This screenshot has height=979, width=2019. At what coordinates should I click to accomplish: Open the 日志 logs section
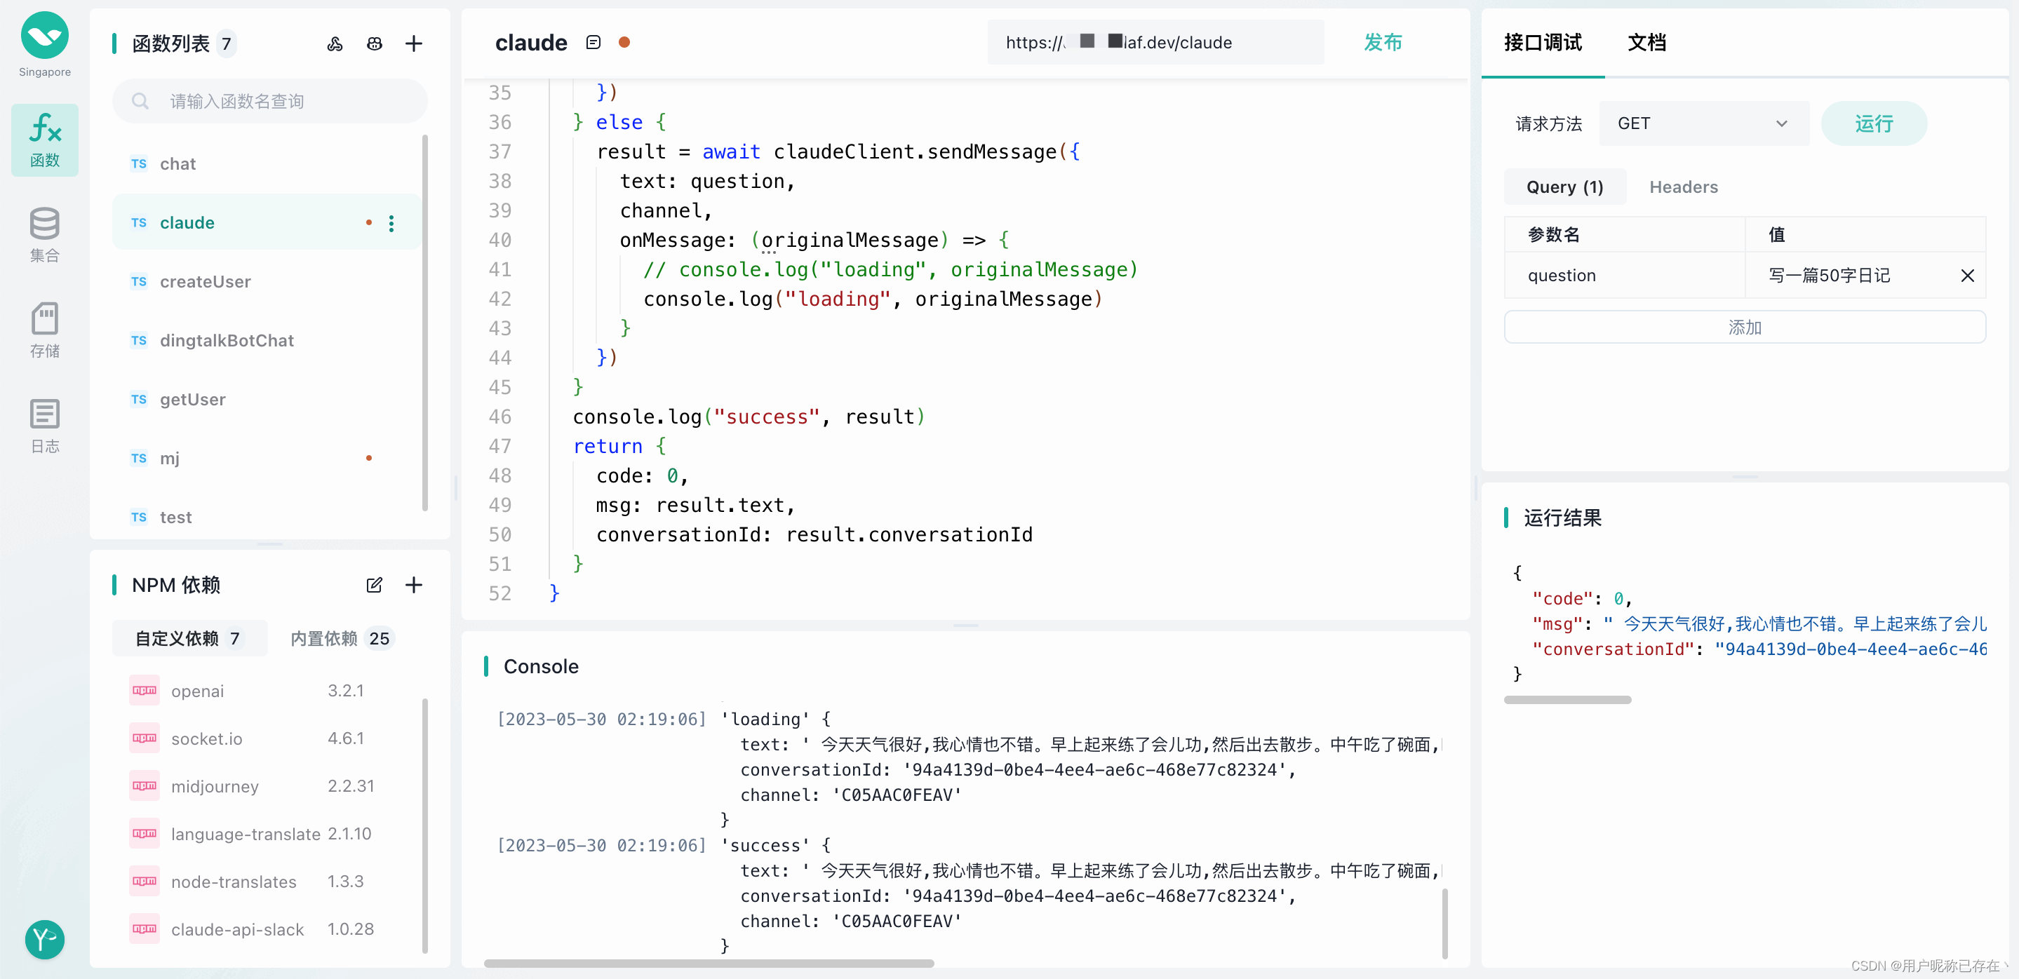(x=45, y=426)
